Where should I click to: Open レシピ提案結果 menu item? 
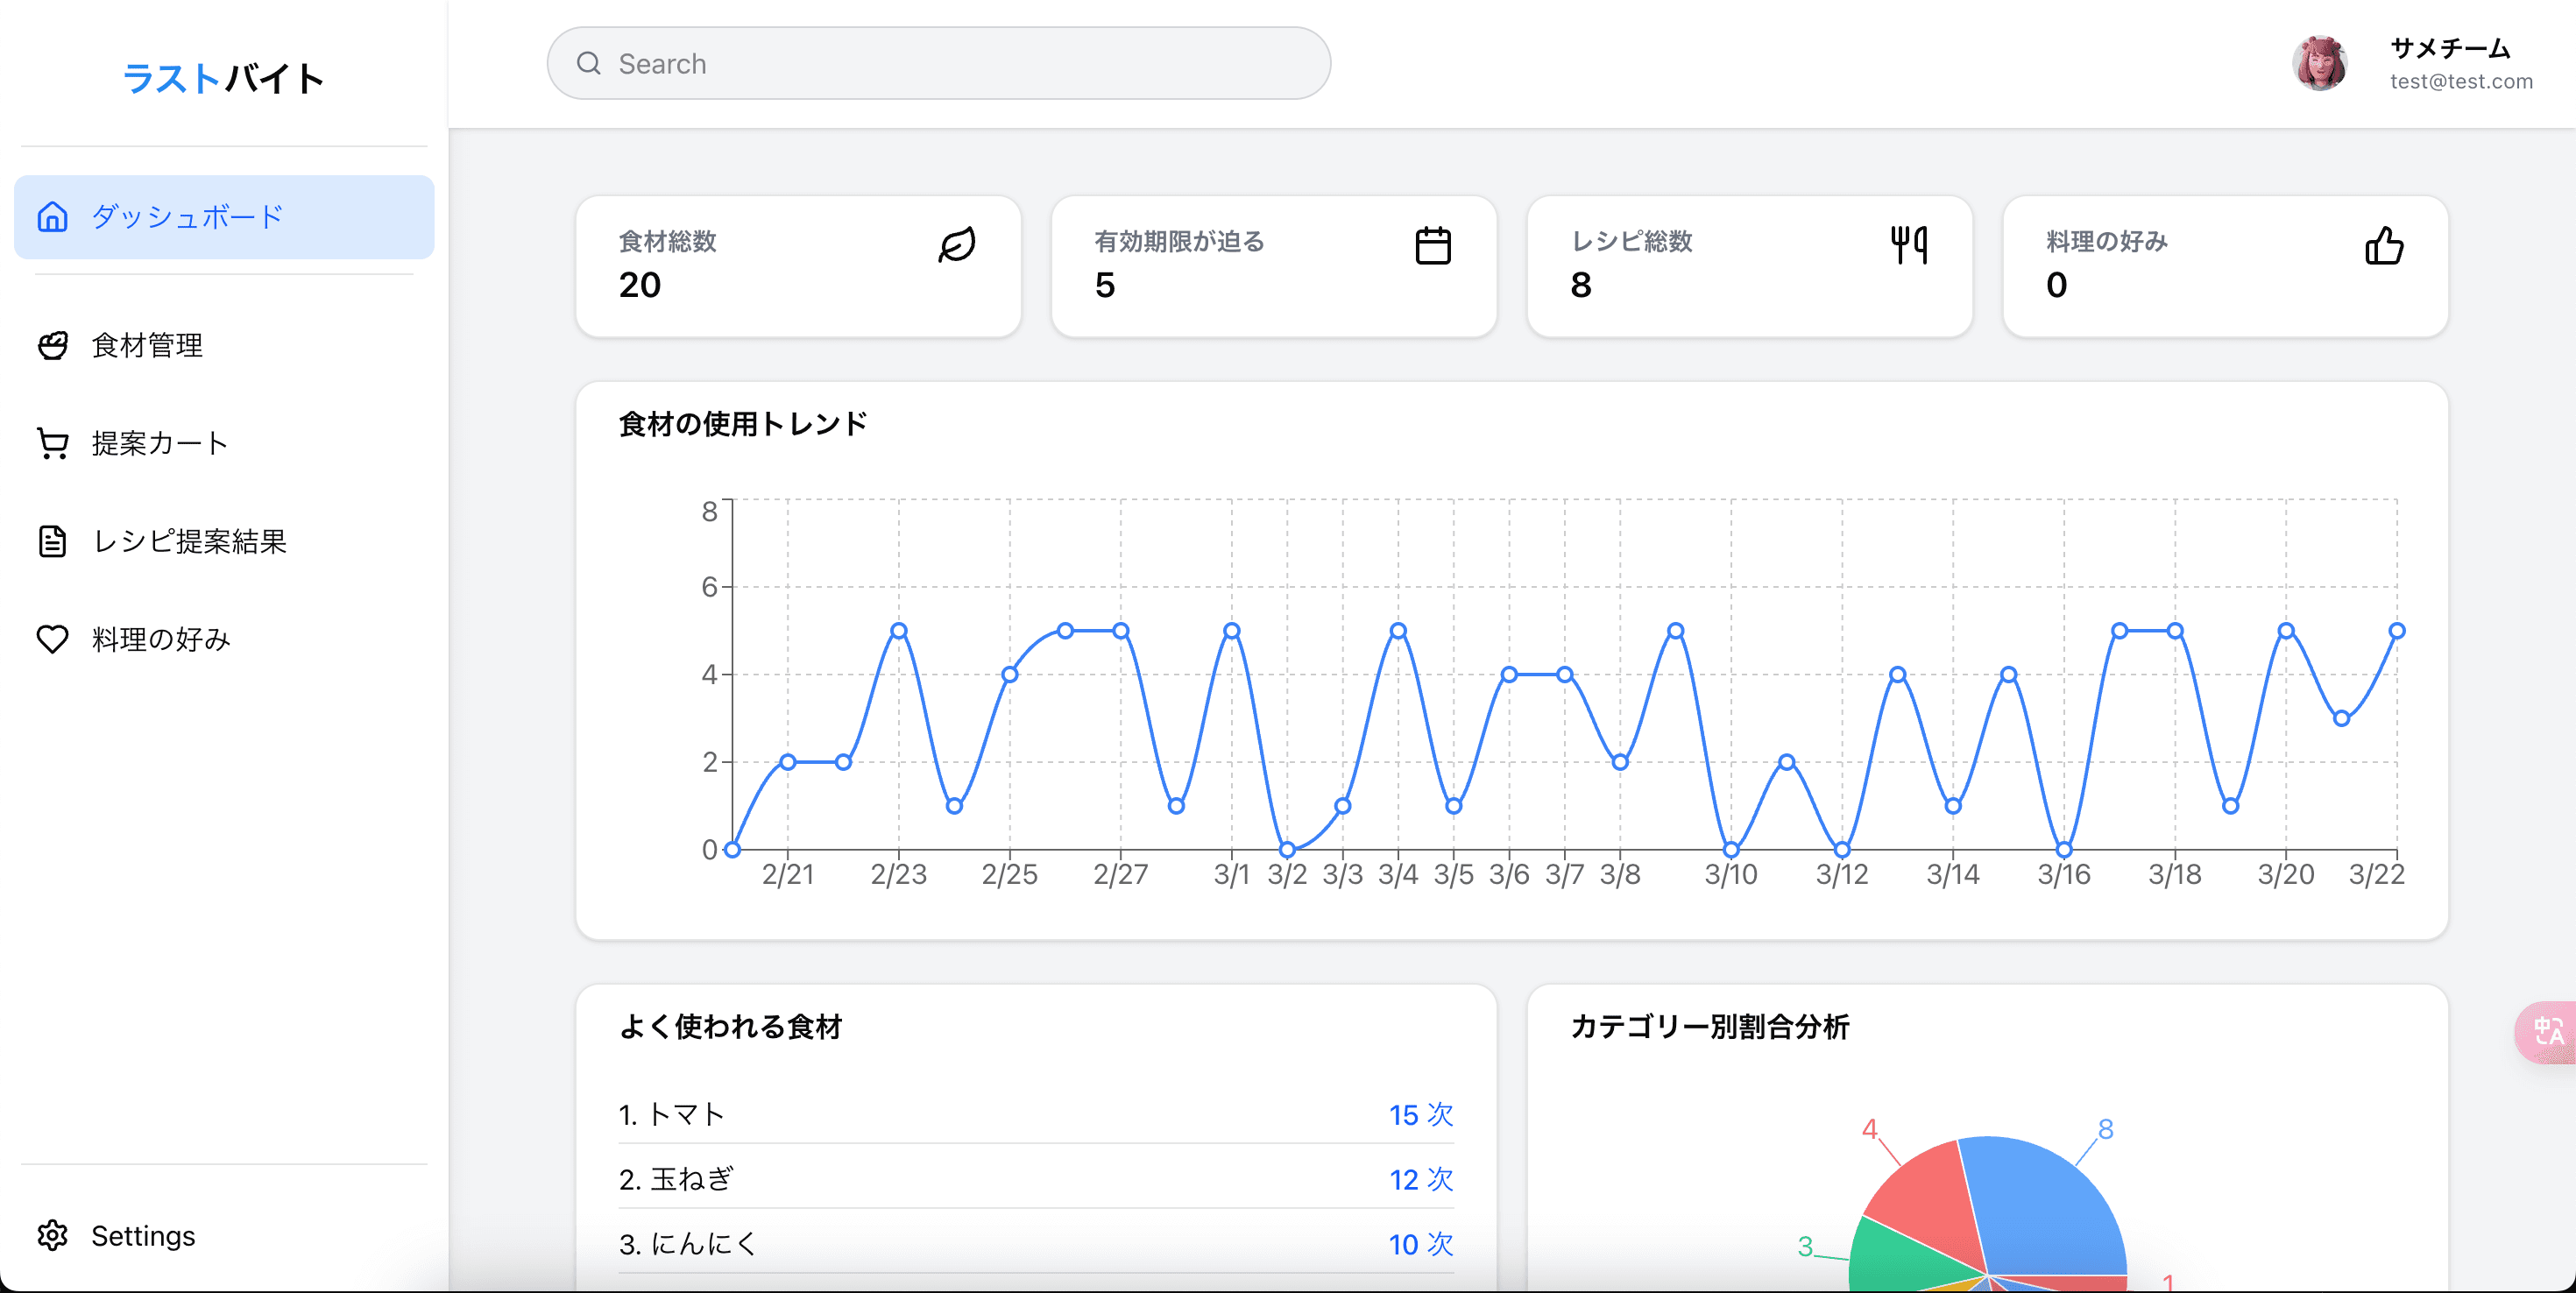[x=189, y=541]
